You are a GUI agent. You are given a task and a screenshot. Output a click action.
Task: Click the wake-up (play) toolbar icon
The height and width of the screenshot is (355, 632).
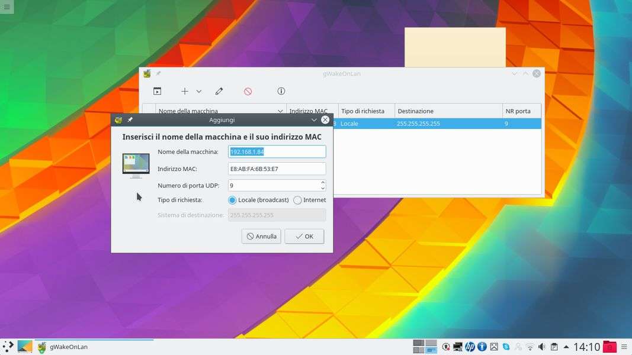click(x=157, y=91)
